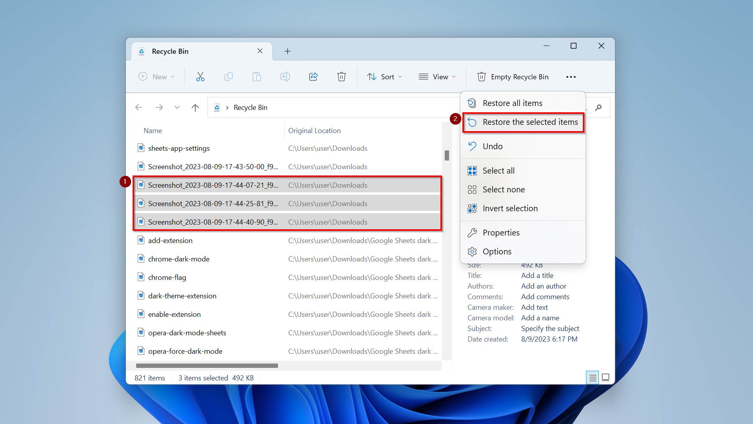Scroll the file list scrollbar
Screen dimensions: 753x424
pos(446,155)
